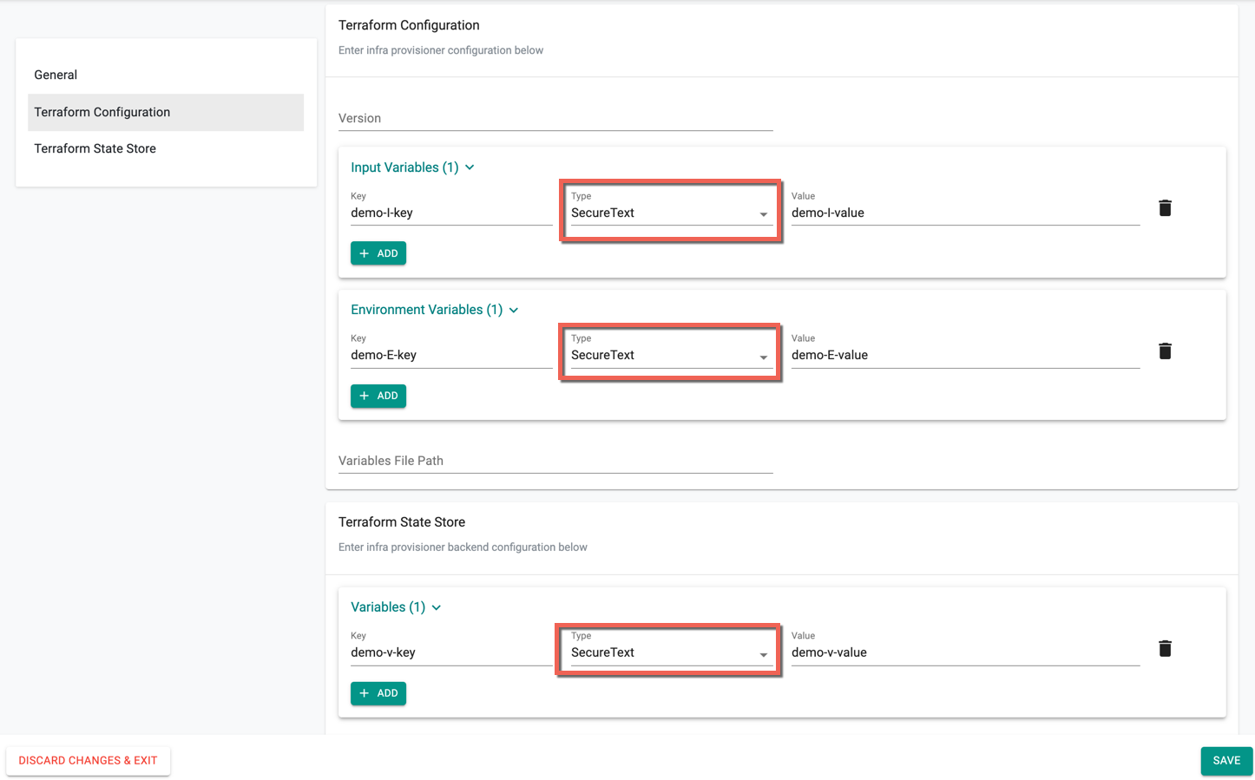
Task: Add a new environment variable
Action: click(378, 396)
